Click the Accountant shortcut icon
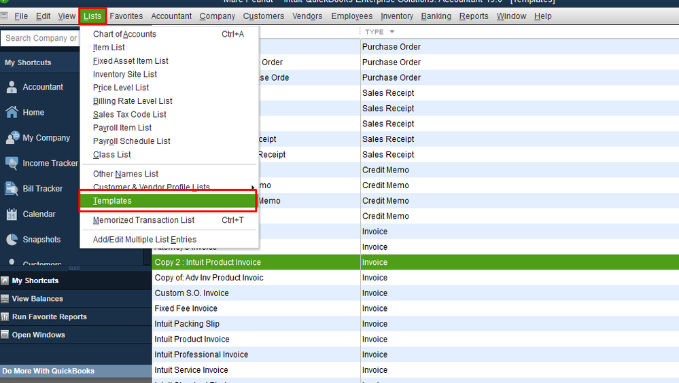Image resolution: width=679 pixels, height=383 pixels. [12, 87]
